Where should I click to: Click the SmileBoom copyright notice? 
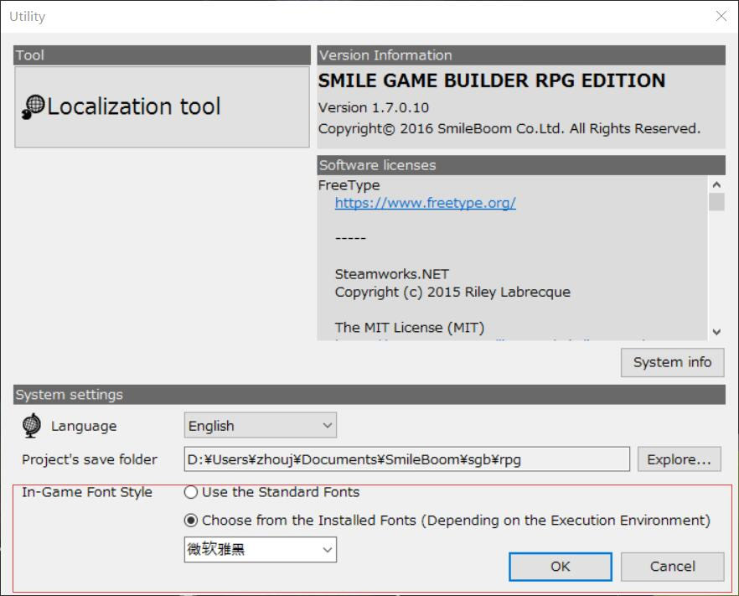point(509,129)
